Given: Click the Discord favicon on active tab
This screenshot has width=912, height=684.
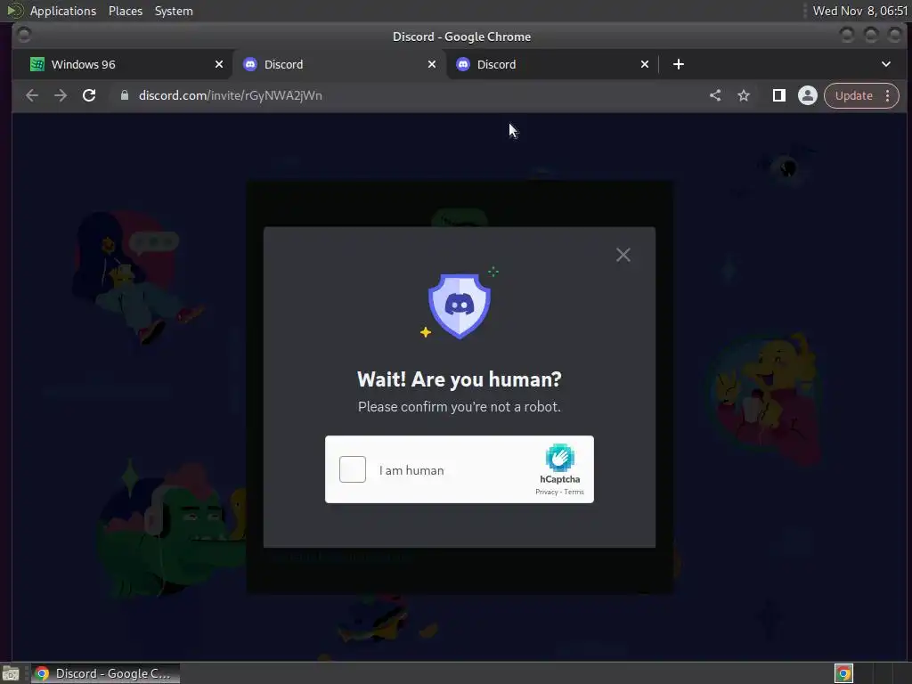Looking at the screenshot, I should tap(250, 64).
